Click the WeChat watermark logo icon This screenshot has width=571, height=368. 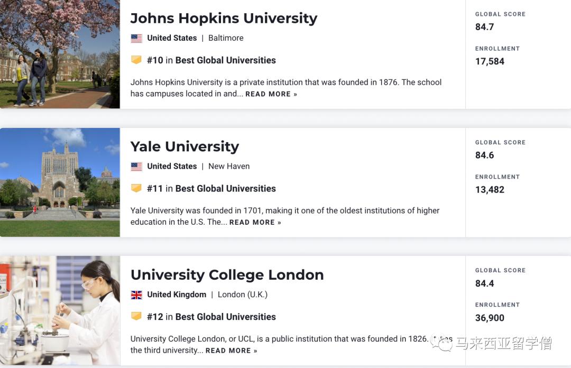[442, 344]
